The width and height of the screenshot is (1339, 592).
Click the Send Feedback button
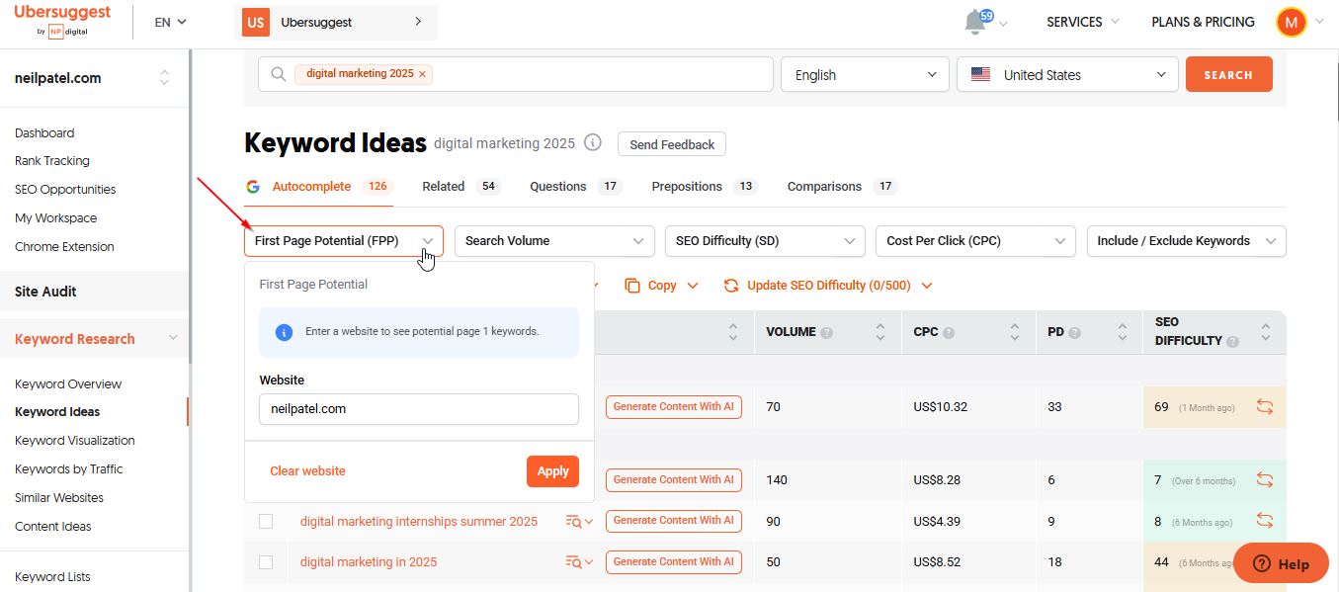[672, 144]
